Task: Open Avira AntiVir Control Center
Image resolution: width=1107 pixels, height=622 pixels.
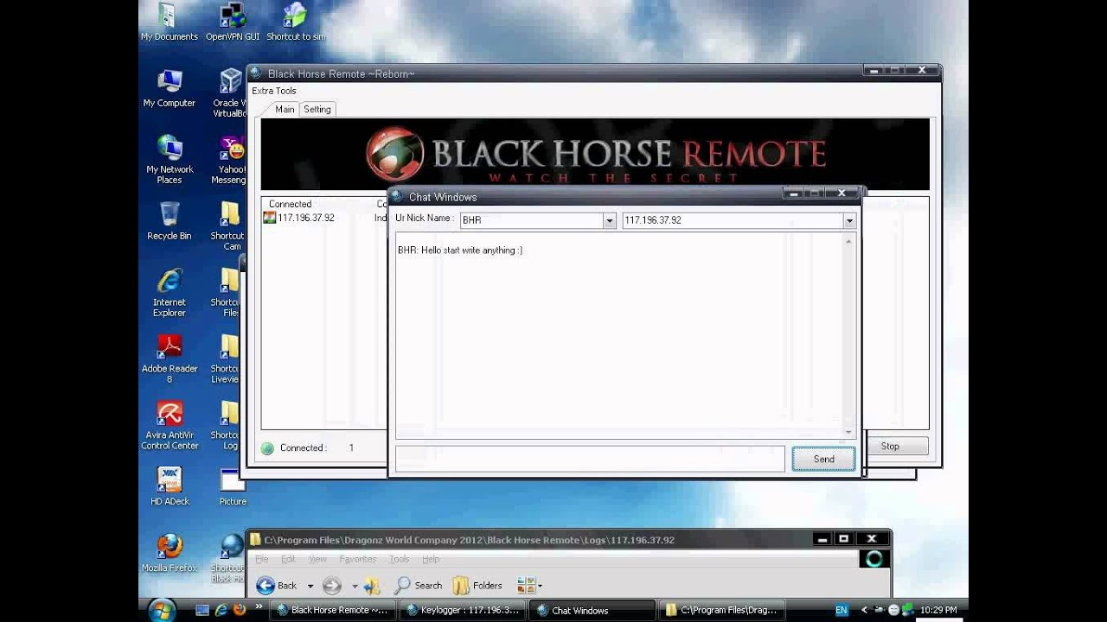Action: click(170, 425)
